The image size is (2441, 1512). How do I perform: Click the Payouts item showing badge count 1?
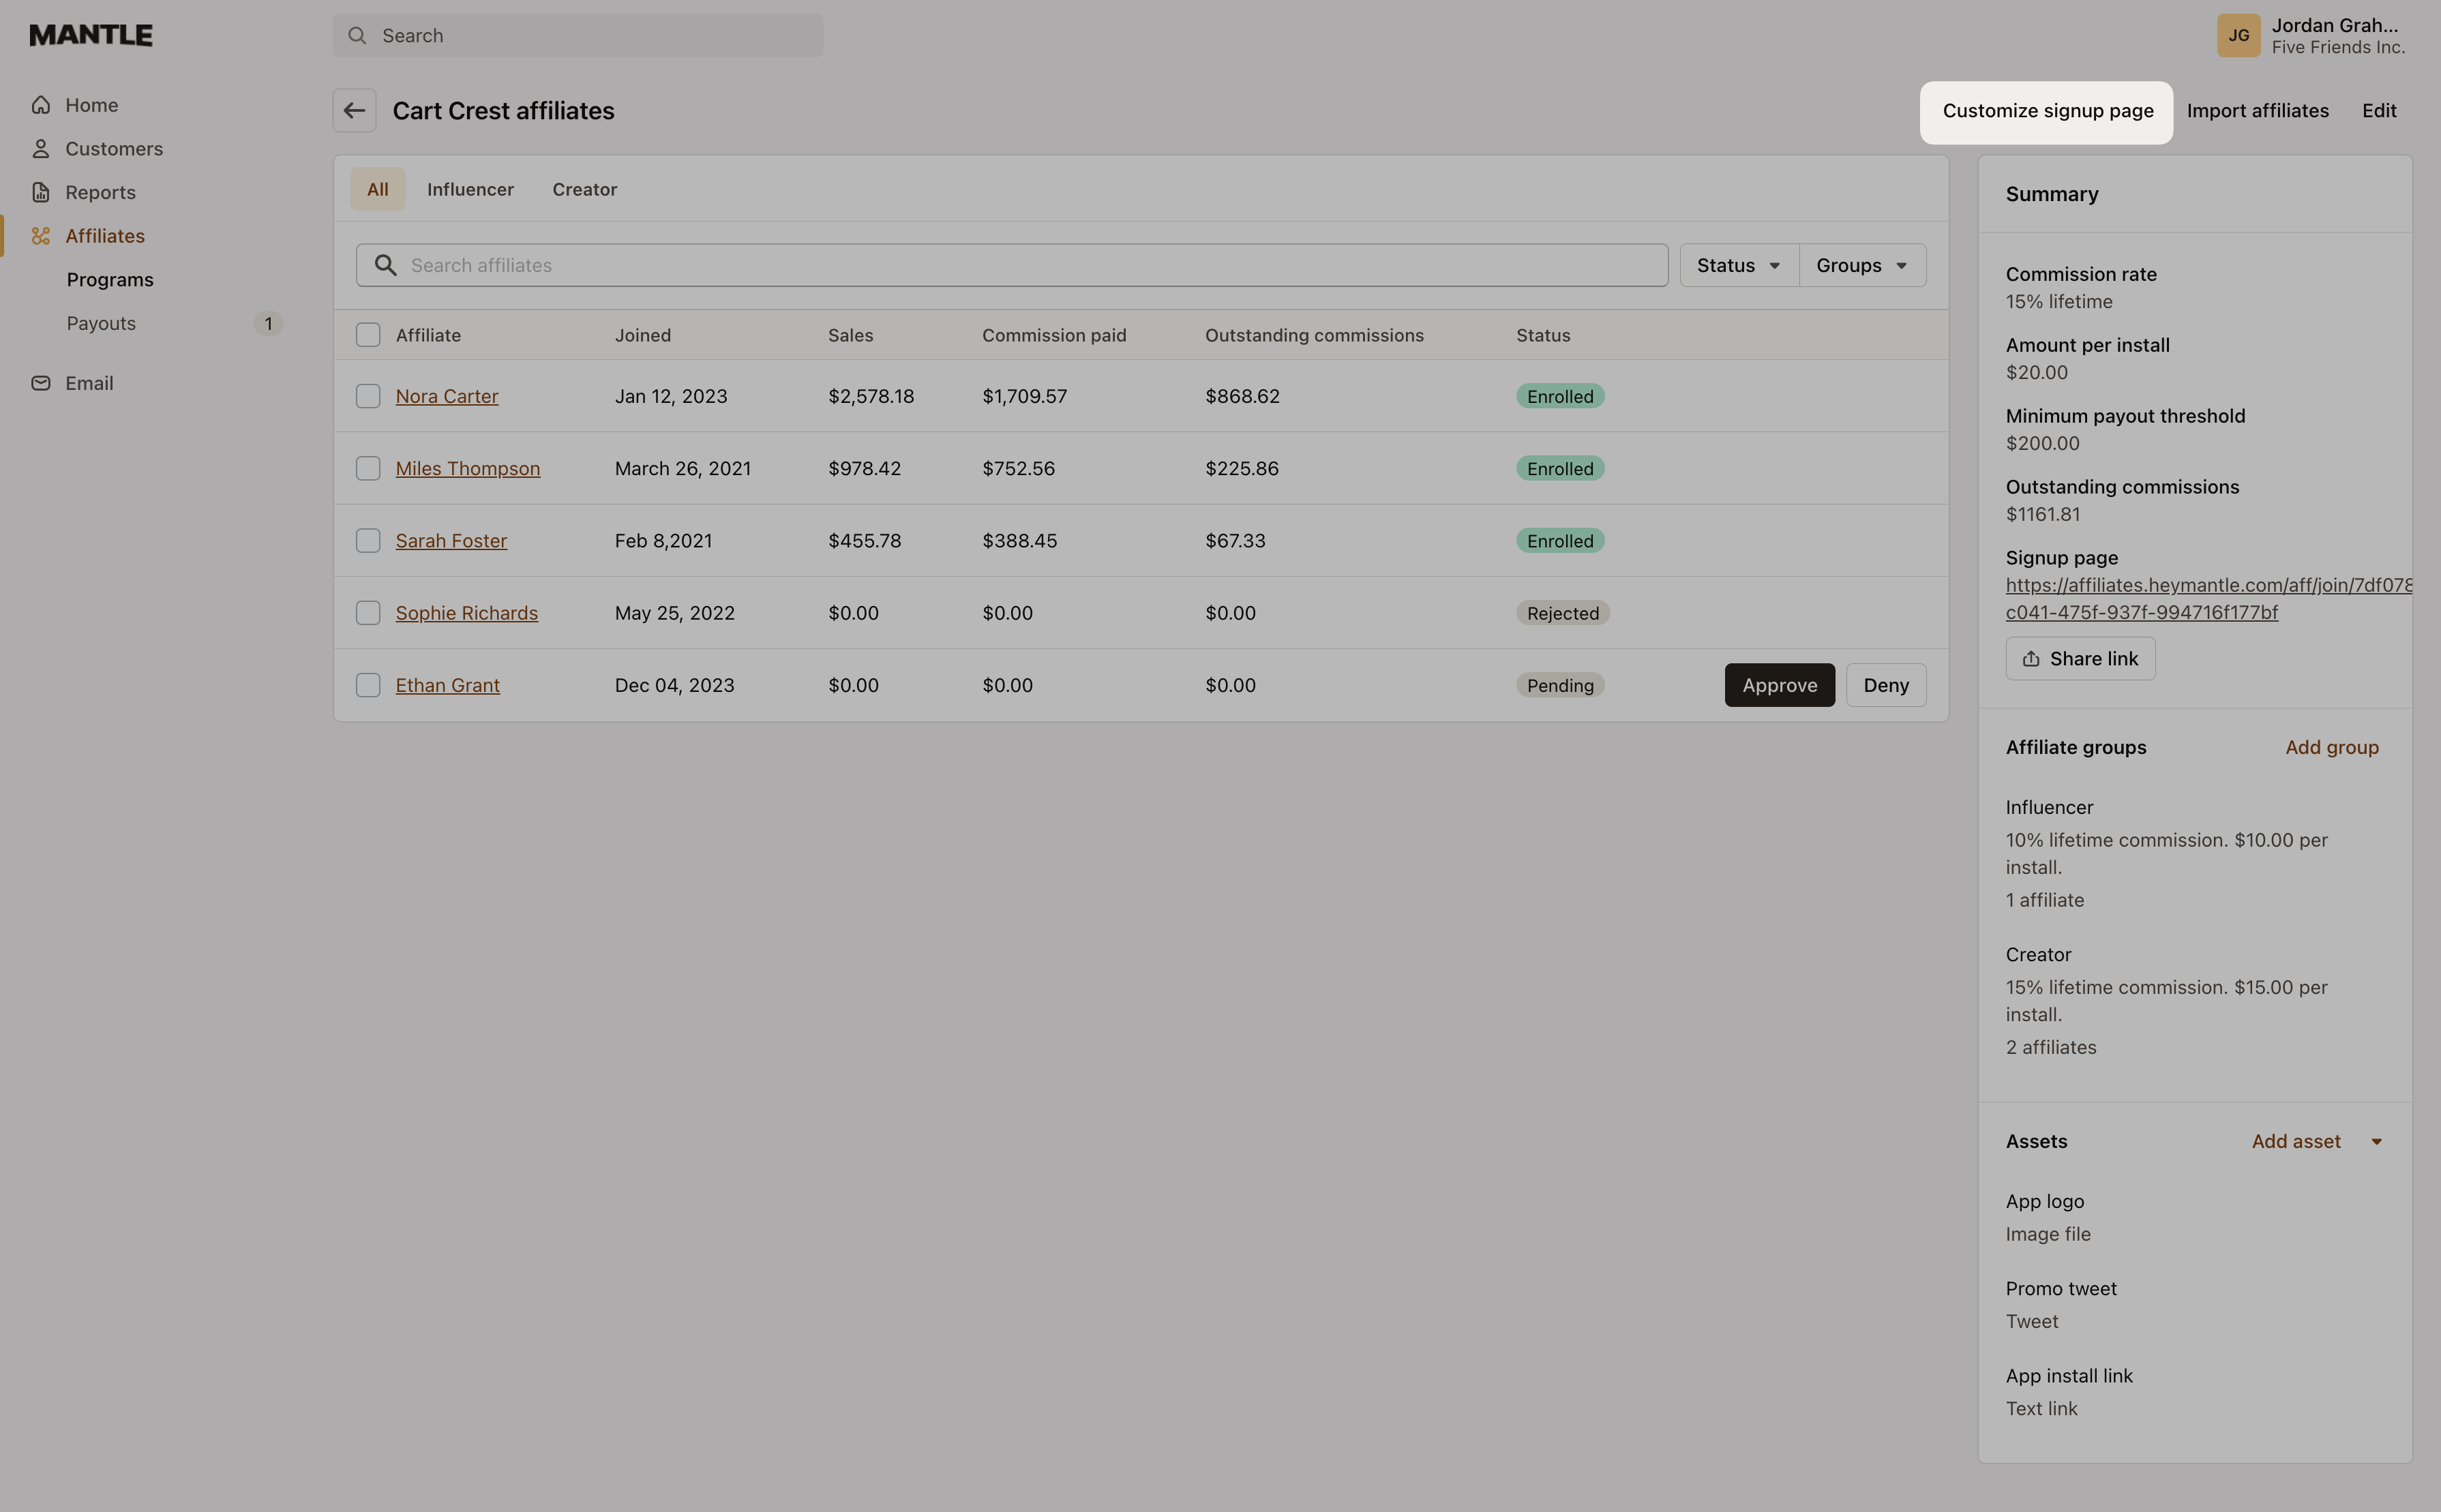coord(101,323)
